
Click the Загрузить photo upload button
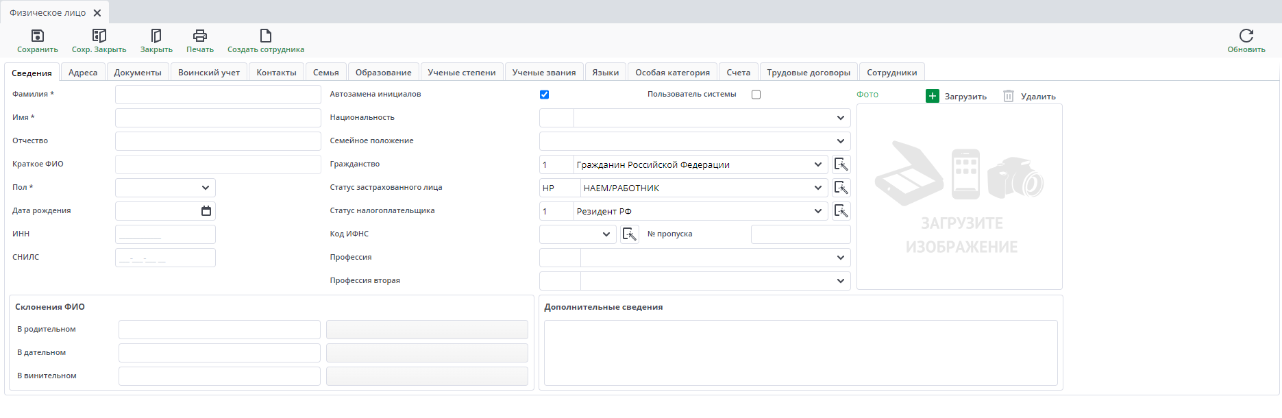point(957,97)
